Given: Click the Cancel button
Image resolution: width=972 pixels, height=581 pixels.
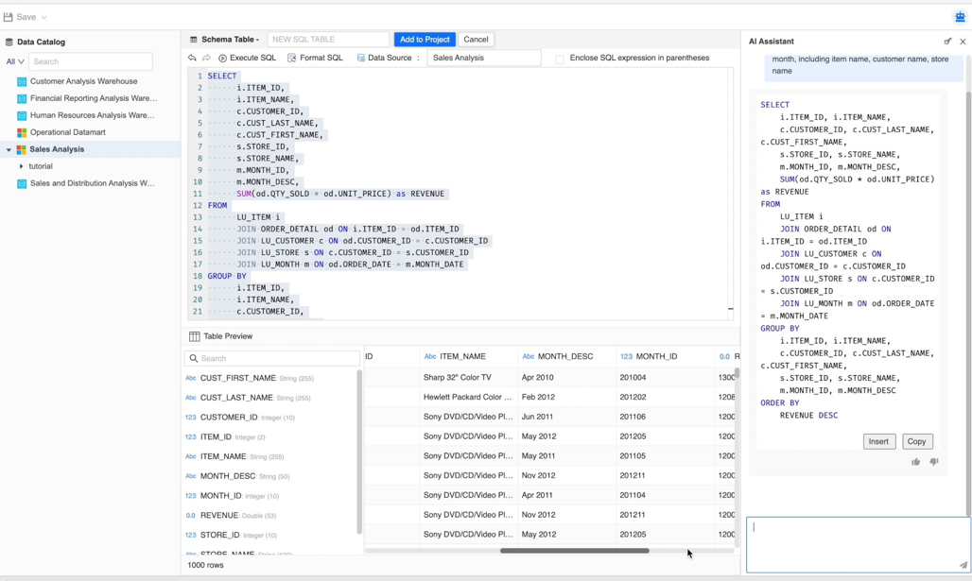Looking at the screenshot, I should (x=477, y=39).
